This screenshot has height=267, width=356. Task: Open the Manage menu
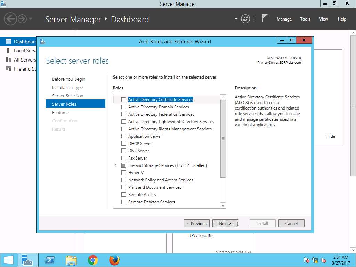[x=284, y=19]
